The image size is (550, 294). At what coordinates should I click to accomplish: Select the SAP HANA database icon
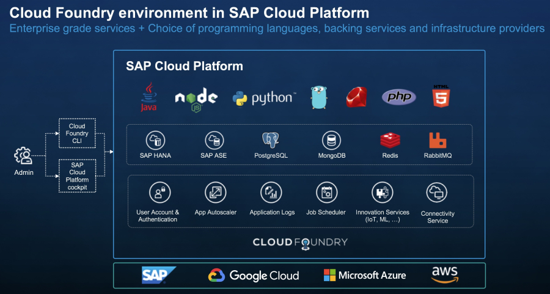coord(155,140)
